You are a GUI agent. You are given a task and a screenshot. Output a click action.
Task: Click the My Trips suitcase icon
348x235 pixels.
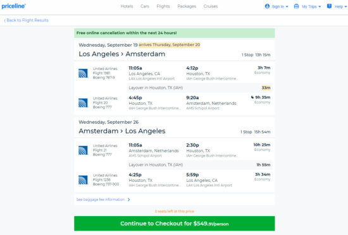[x=296, y=6]
